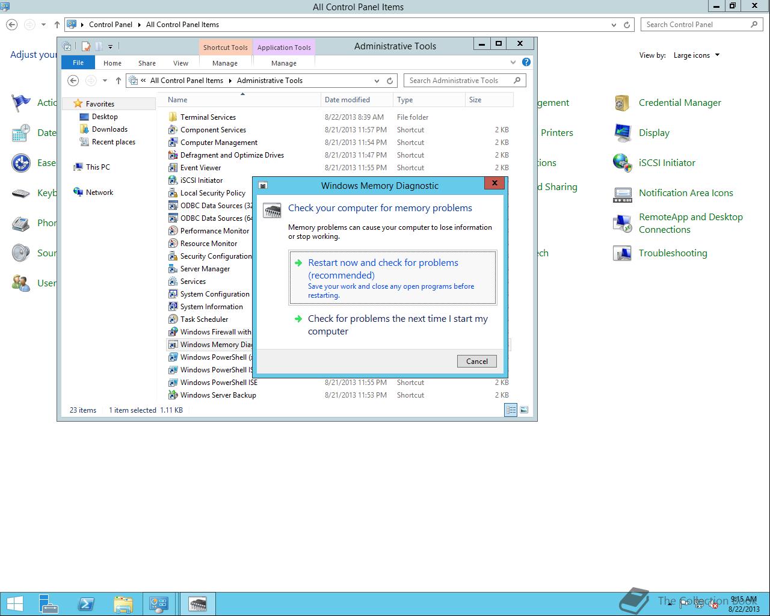This screenshot has height=616, width=770.
Task: Cancel the Windows Memory Diagnostic dialog
Action: coord(477,361)
